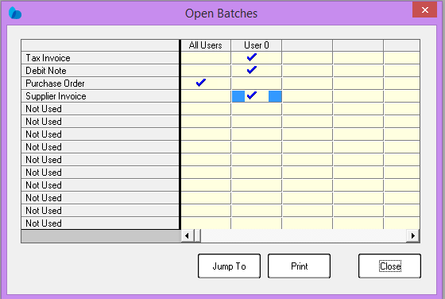Click the Jump To button
The height and width of the screenshot is (299, 445).
(x=229, y=266)
